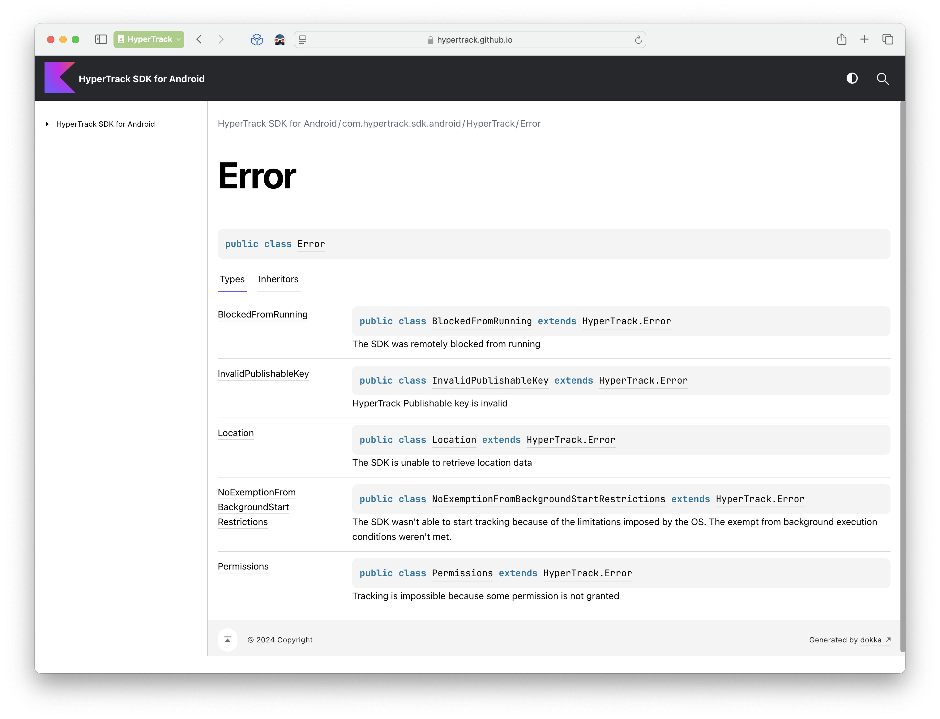Open the InvalidPublishableKey type link
940x719 pixels.
tap(263, 374)
